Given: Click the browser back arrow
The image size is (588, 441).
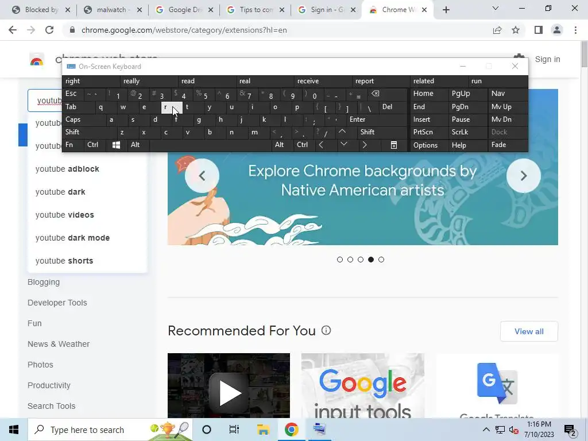Looking at the screenshot, I should (13, 30).
